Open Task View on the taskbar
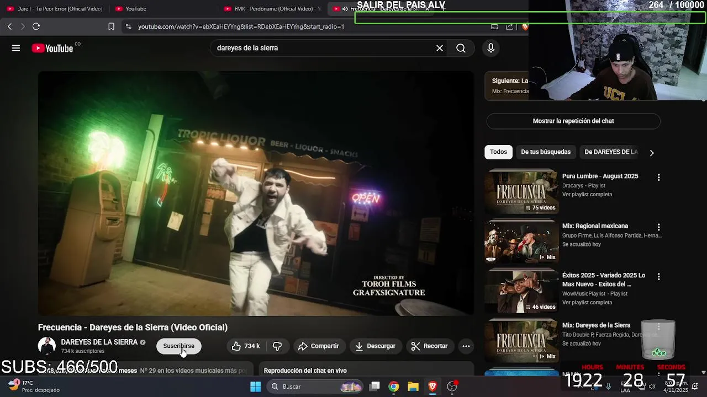 (x=374, y=387)
